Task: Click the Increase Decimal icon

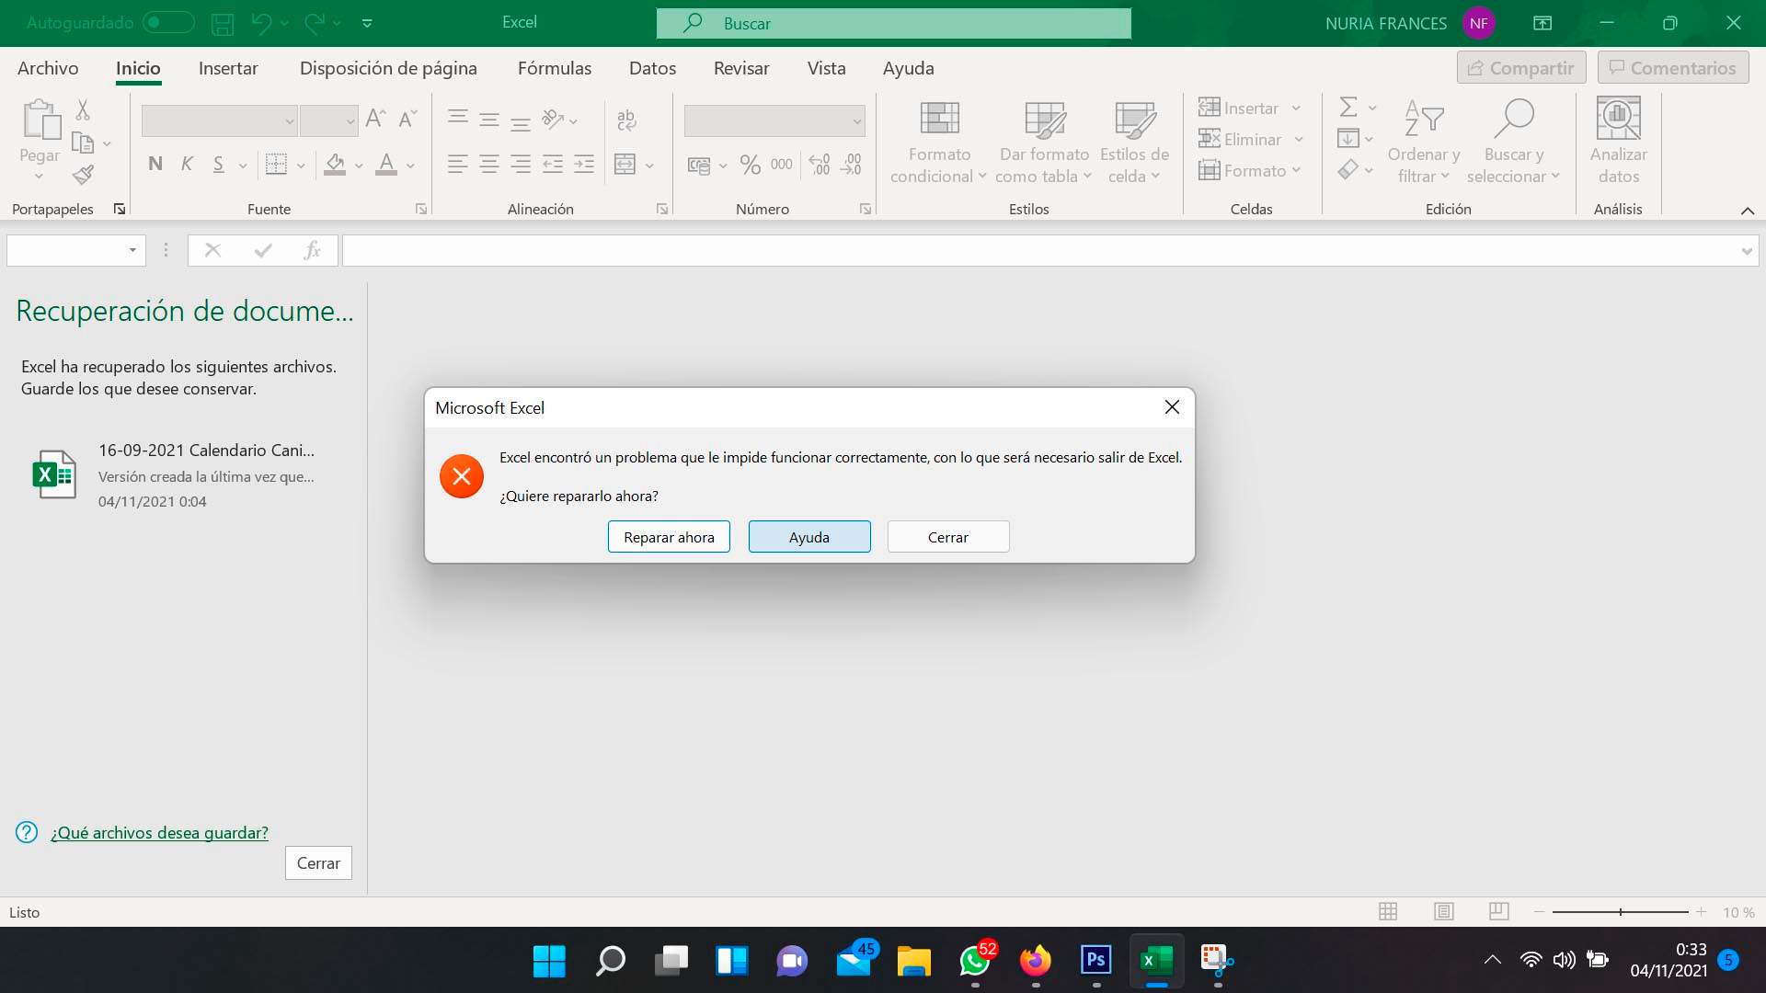Action: tap(820, 165)
